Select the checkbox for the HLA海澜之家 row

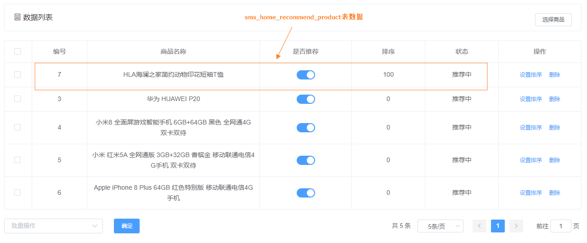[17, 74]
